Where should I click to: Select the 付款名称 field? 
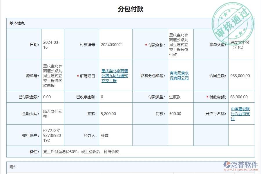179,44
